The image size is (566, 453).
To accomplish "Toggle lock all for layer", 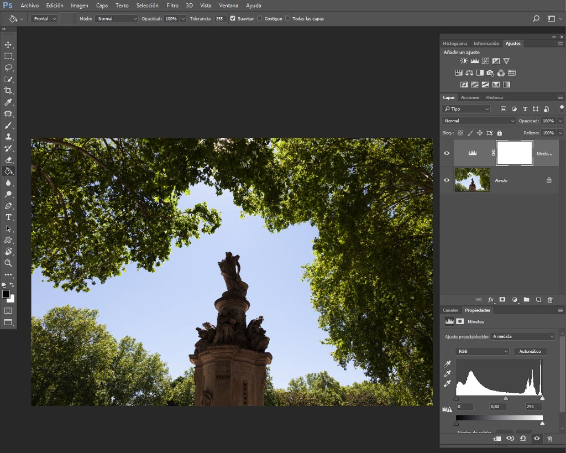I will (x=500, y=133).
